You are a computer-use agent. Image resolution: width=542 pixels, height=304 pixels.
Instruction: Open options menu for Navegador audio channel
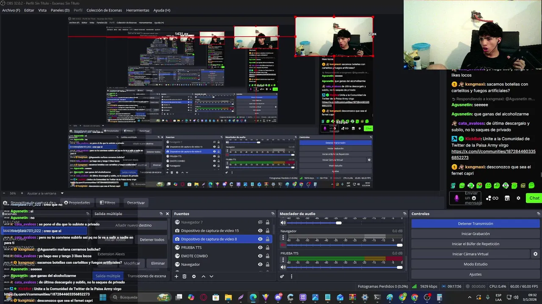283,238
